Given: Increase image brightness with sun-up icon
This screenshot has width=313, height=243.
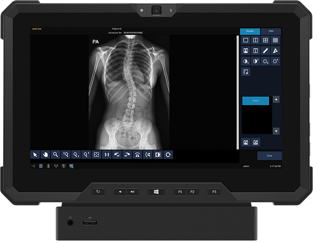Looking at the screenshot, I should (275, 61).
